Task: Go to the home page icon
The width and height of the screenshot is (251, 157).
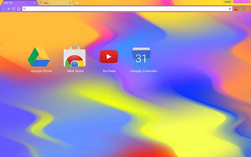Action: pos(19,9)
